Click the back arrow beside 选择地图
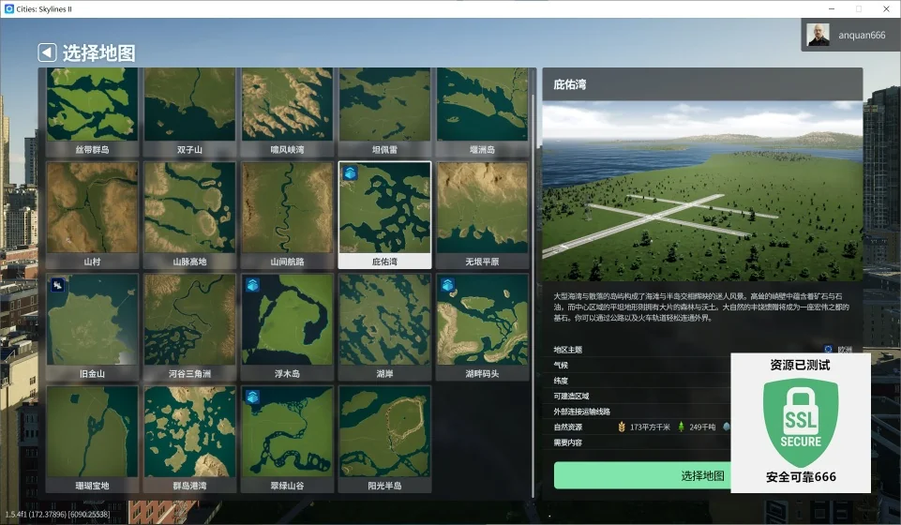This screenshot has width=901, height=525. 47,52
